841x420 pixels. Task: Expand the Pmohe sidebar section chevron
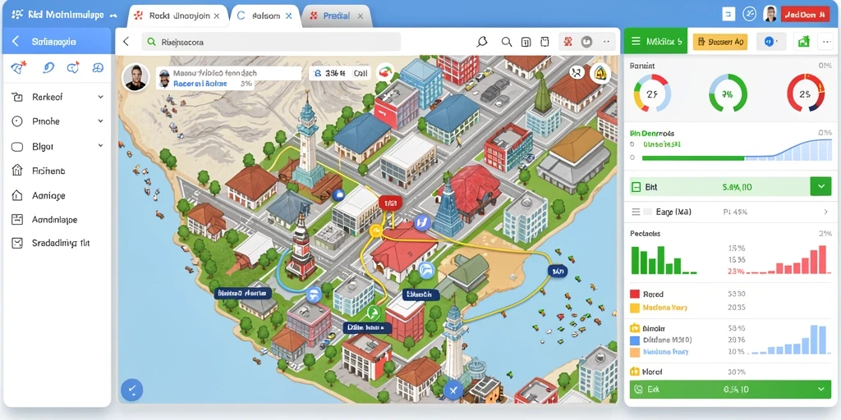100,121
